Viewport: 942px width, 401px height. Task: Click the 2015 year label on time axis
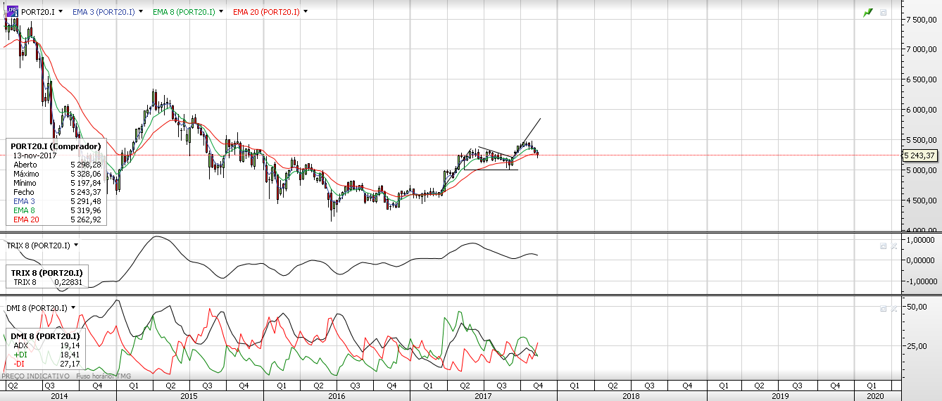tap(189, 396)
